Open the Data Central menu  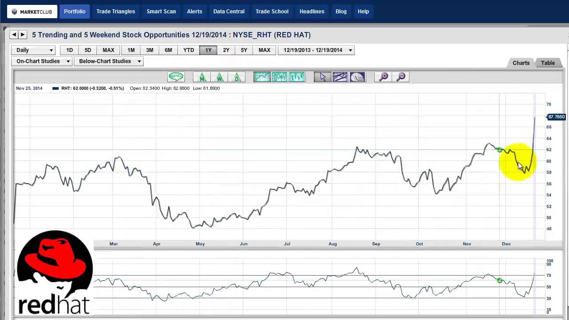(x=229, y=12)
